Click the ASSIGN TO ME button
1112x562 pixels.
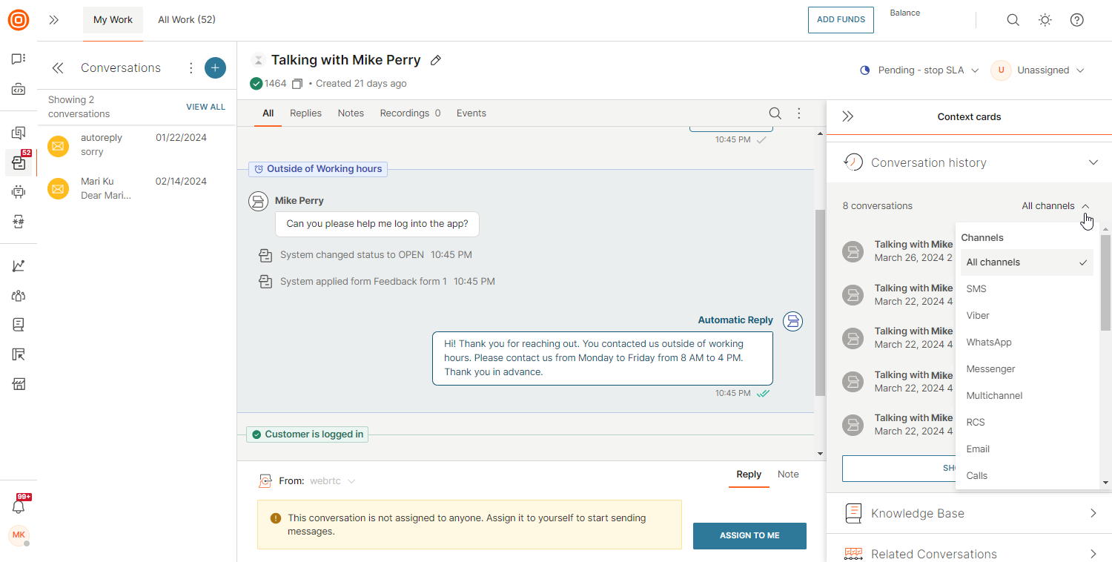tap(749, 535)
